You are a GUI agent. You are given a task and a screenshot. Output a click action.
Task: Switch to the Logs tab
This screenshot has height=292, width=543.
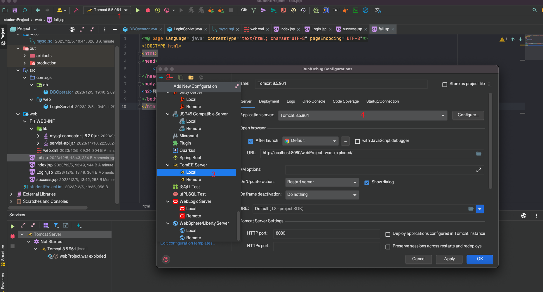pyautogui.click(x=290, y=101)
